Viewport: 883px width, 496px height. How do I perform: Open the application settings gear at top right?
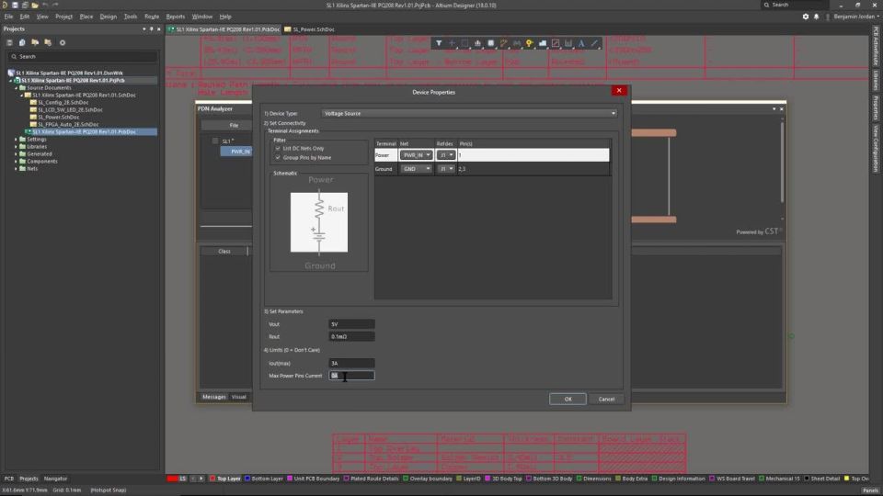806,17
